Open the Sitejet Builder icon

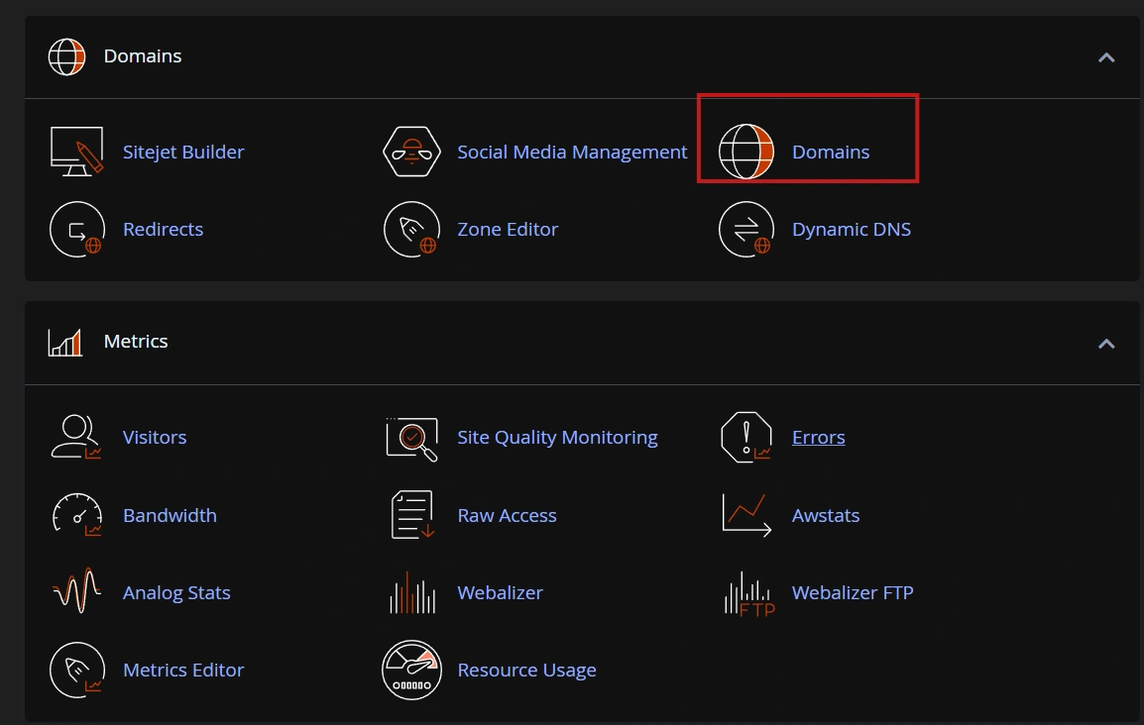pos(76,152)
